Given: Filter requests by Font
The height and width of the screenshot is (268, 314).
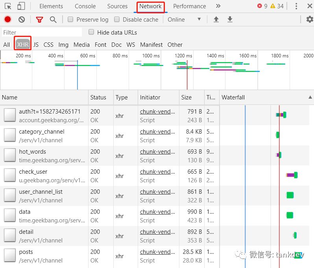Looking at the screenshot, I should coord(100,44).
